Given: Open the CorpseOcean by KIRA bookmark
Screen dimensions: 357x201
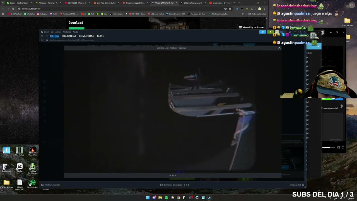Looking at the screenshot, I should pos(176,14).
